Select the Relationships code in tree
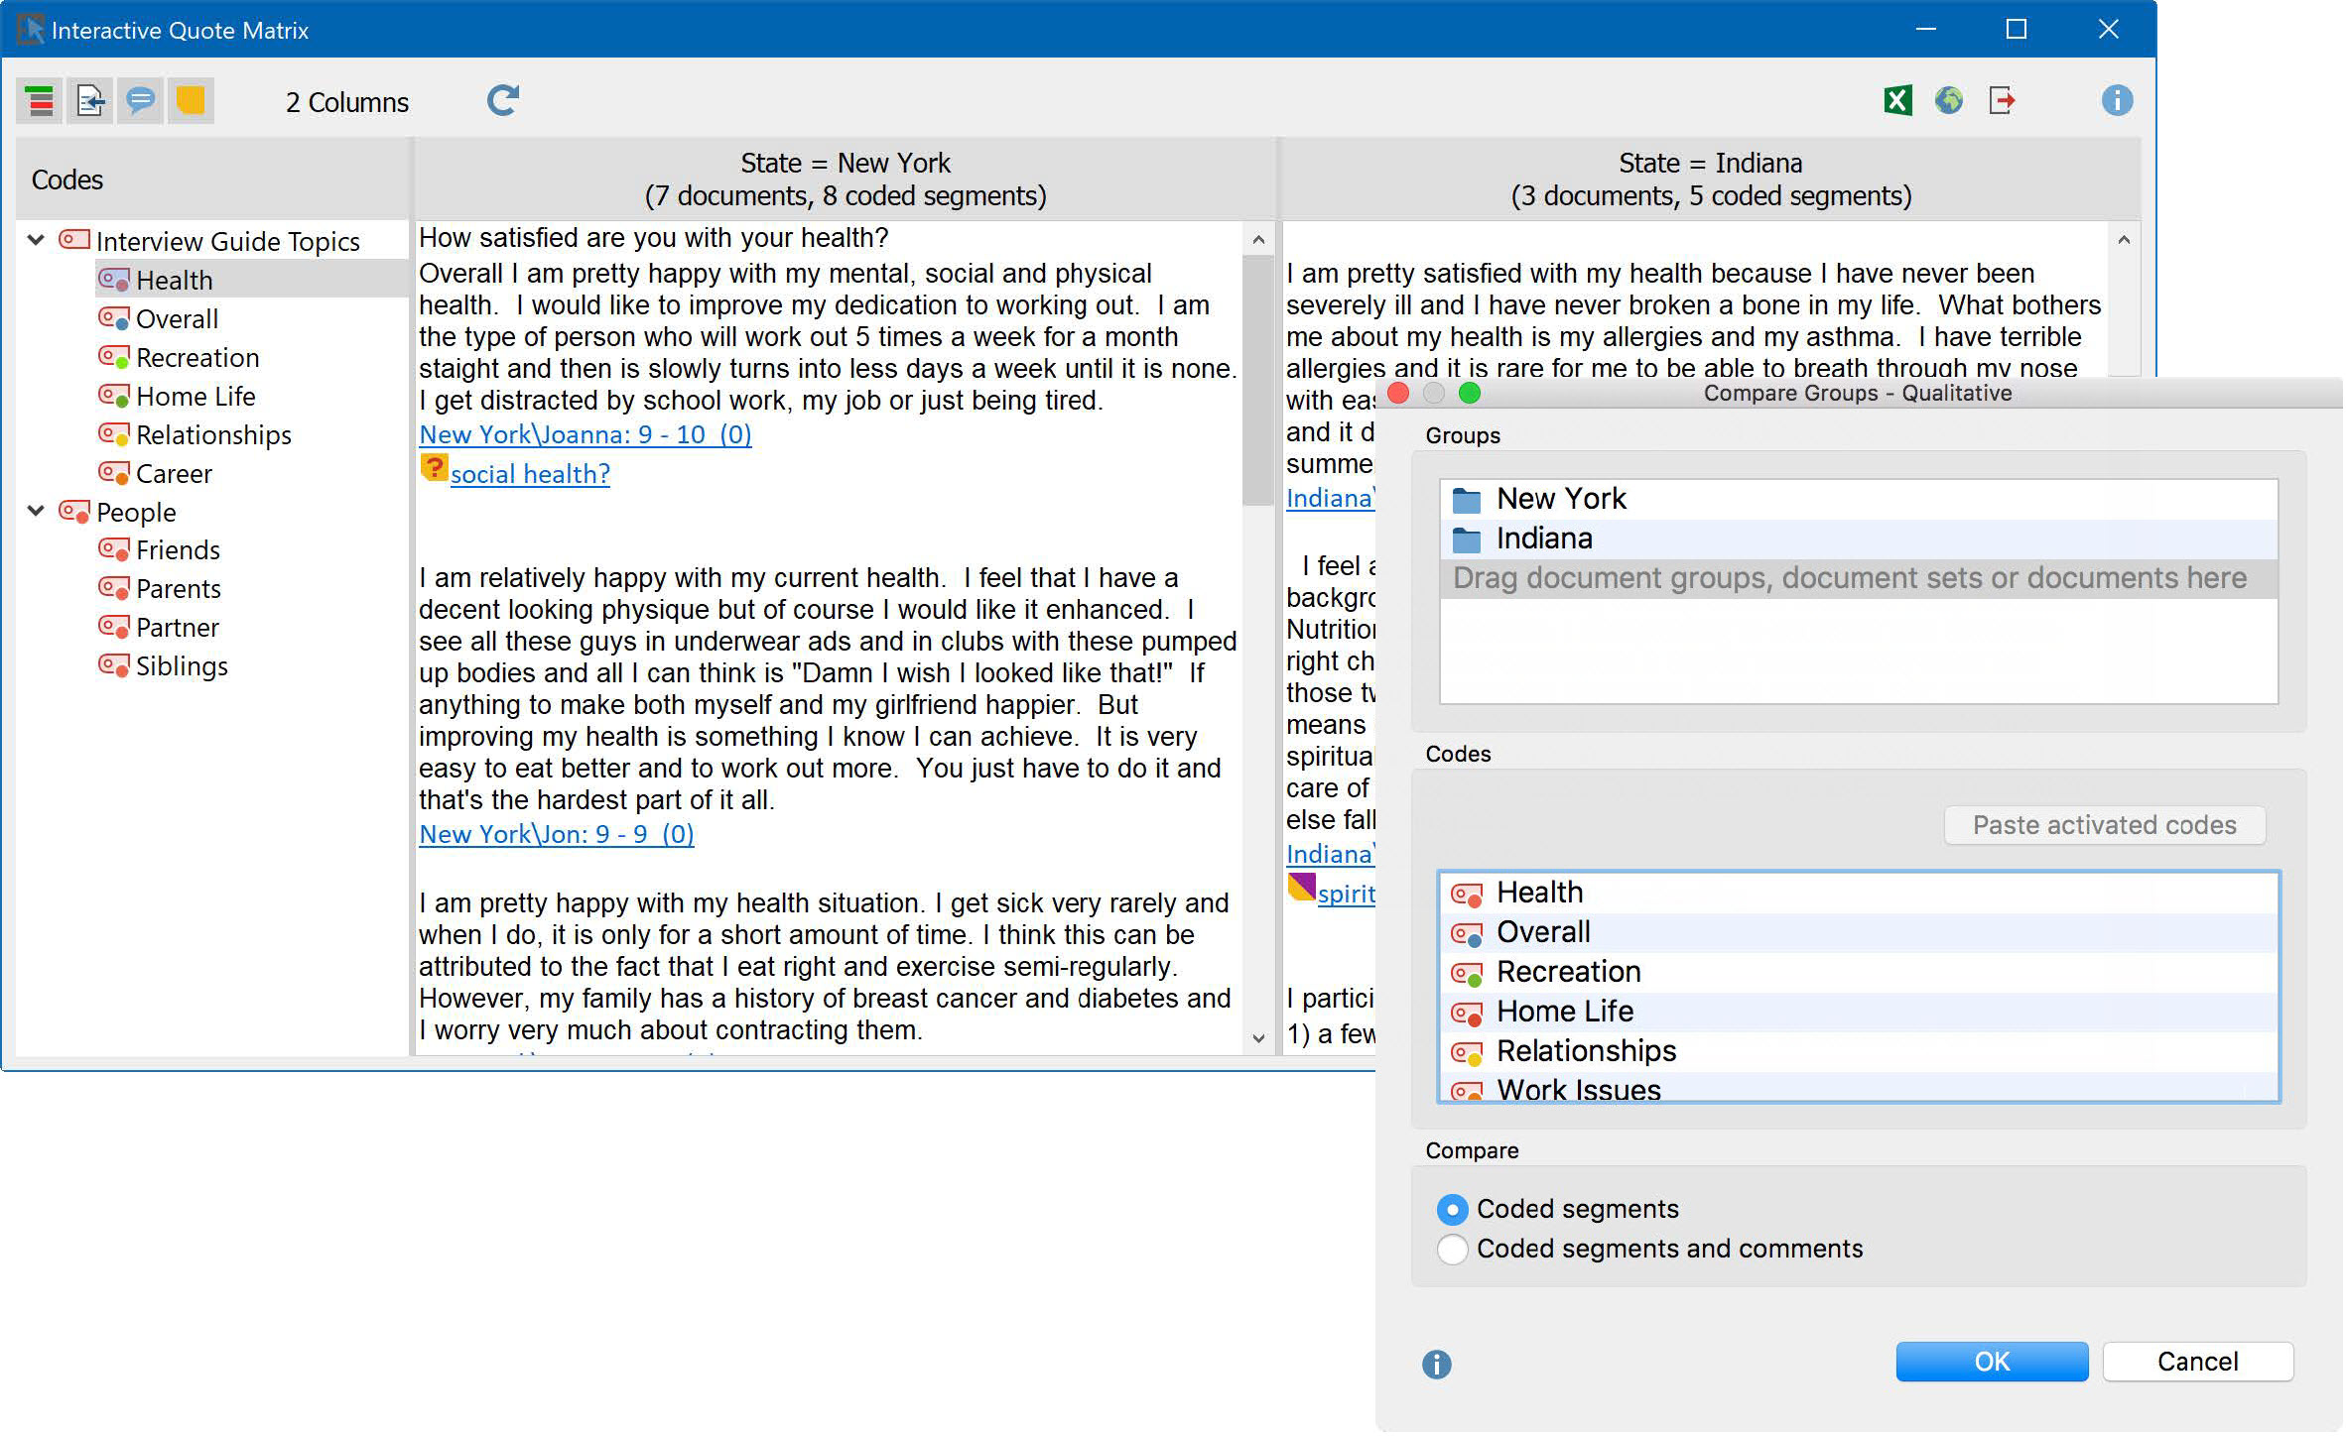Image resolution: width=2346 pixels, height=1436 pixels. pyautogui.click(x=213, y=435)
